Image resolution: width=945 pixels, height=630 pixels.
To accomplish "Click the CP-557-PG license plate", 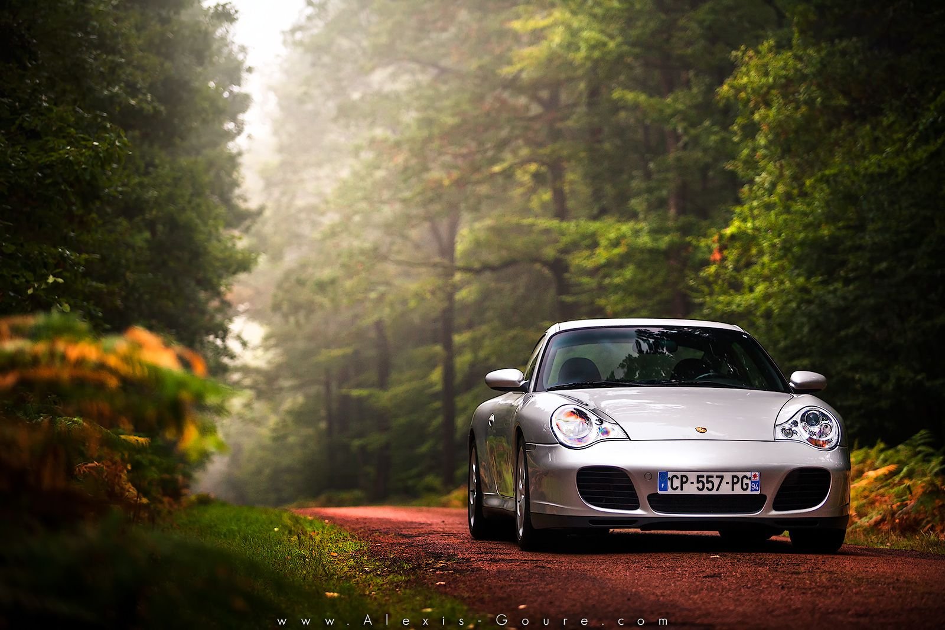I will pyautogui.click(x=708, y=482).
